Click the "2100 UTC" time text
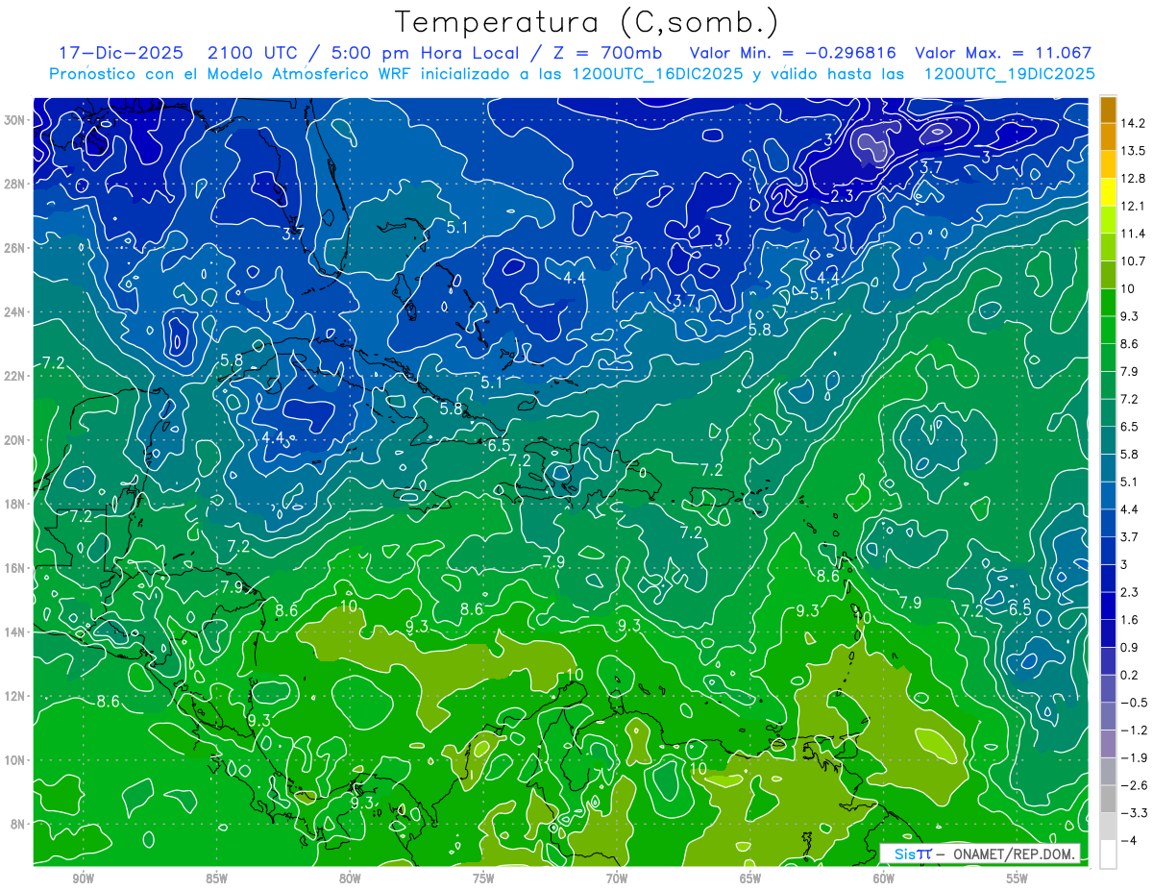The image size is (1153, 891). pos(252,53)
